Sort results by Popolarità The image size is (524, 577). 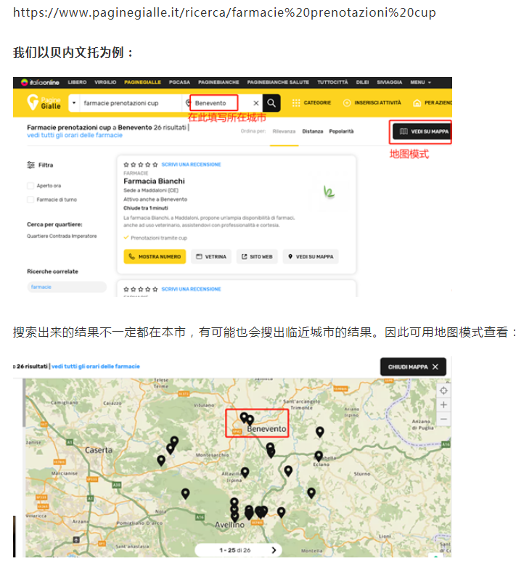pyautogui.click(x=341, y=131)
